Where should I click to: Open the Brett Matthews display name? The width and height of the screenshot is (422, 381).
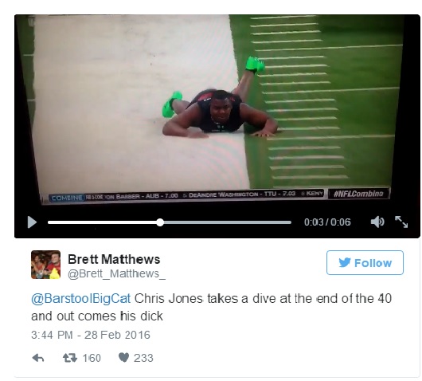pos(114,260)
